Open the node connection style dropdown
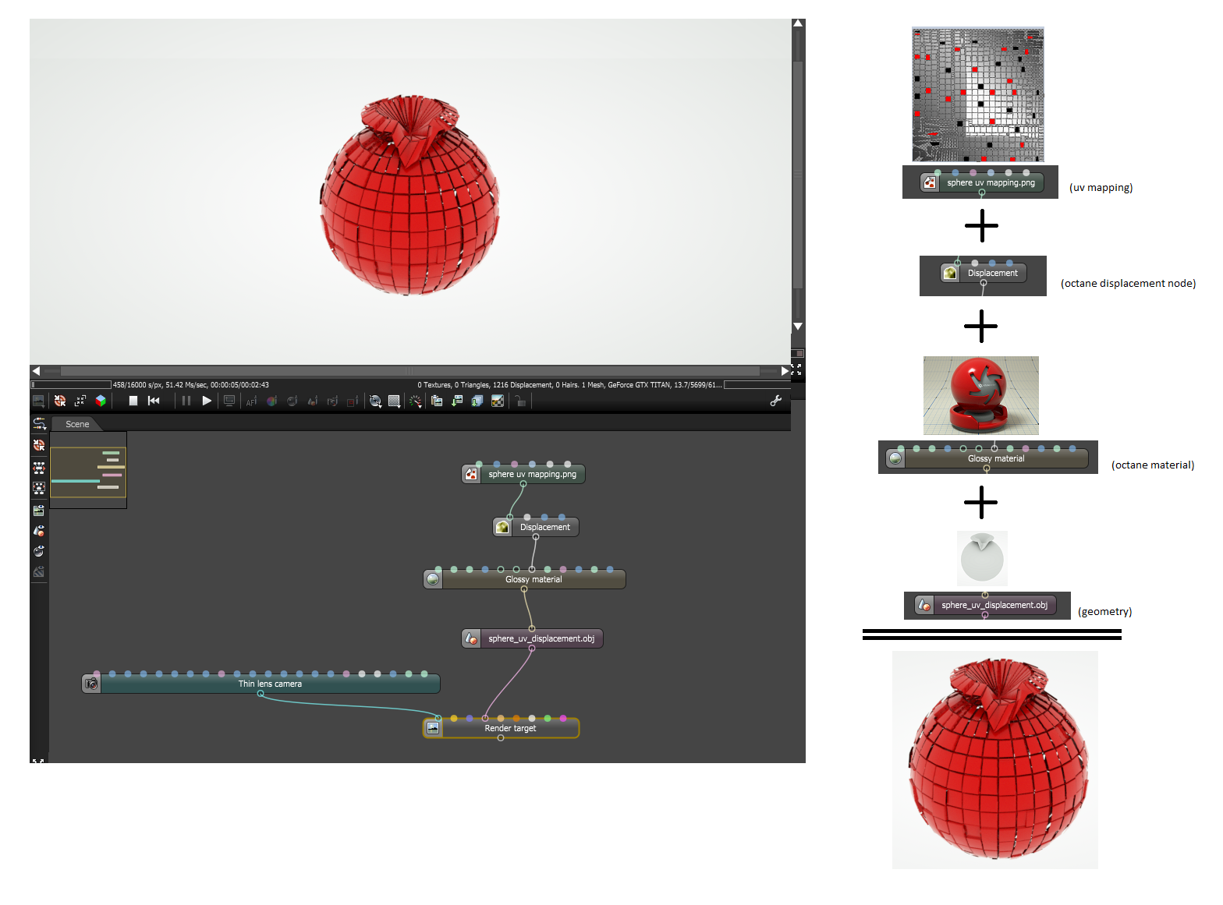Image resolution: width=1223 pixels, height=905 pixels. tap(39, 424)
